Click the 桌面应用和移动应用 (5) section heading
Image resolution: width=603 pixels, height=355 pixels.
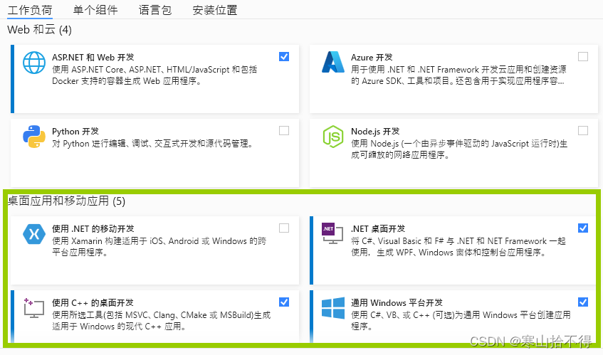point(66,201)
